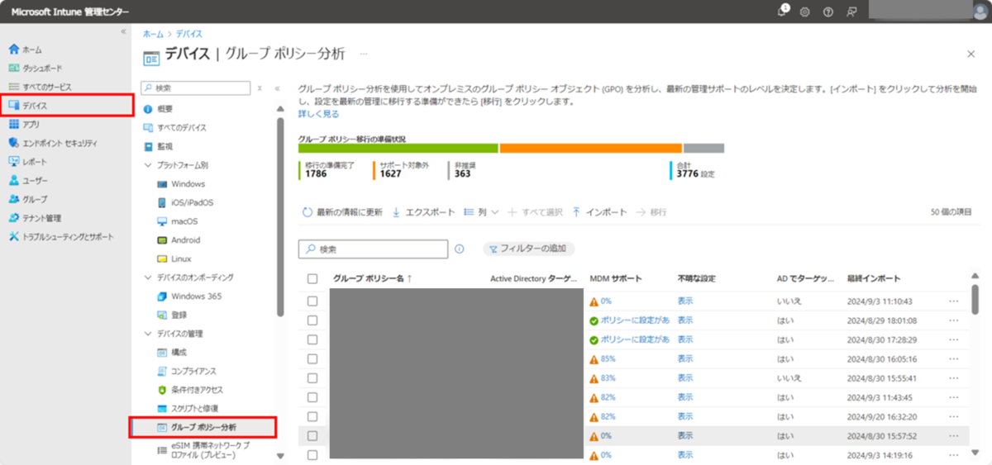
Task: Open 登録 entry in device menu
Action: click(179, 315)
